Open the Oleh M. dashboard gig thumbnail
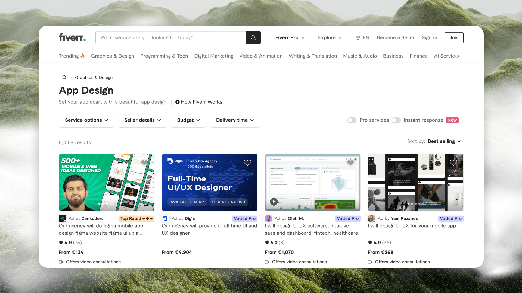Screen dimensions: 522x293 [x=313, y=182]
